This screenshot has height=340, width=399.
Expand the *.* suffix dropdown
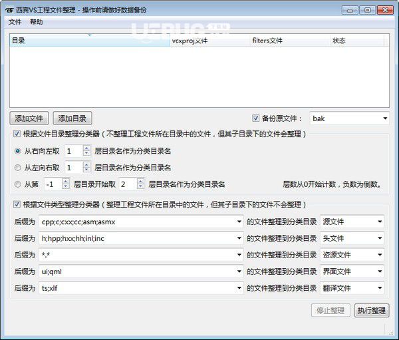[x=239, y=255]
